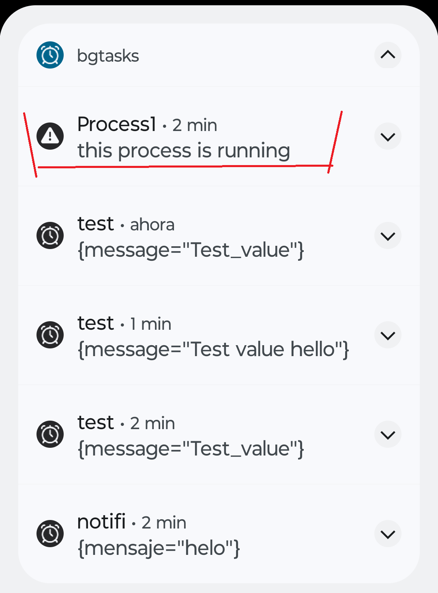Open the "Test value hello" message
The image size is (438, 593).
[213, 349]
